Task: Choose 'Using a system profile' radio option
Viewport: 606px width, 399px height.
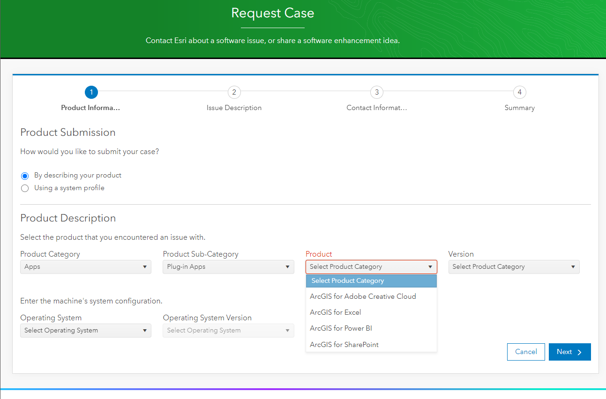Action: (25, 188)
